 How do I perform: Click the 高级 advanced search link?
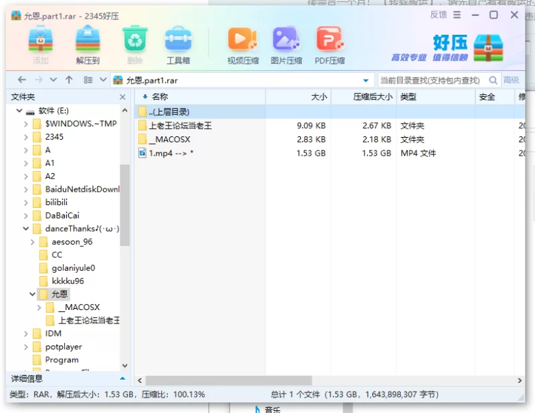pyautogui.click(x=511, y=80)
